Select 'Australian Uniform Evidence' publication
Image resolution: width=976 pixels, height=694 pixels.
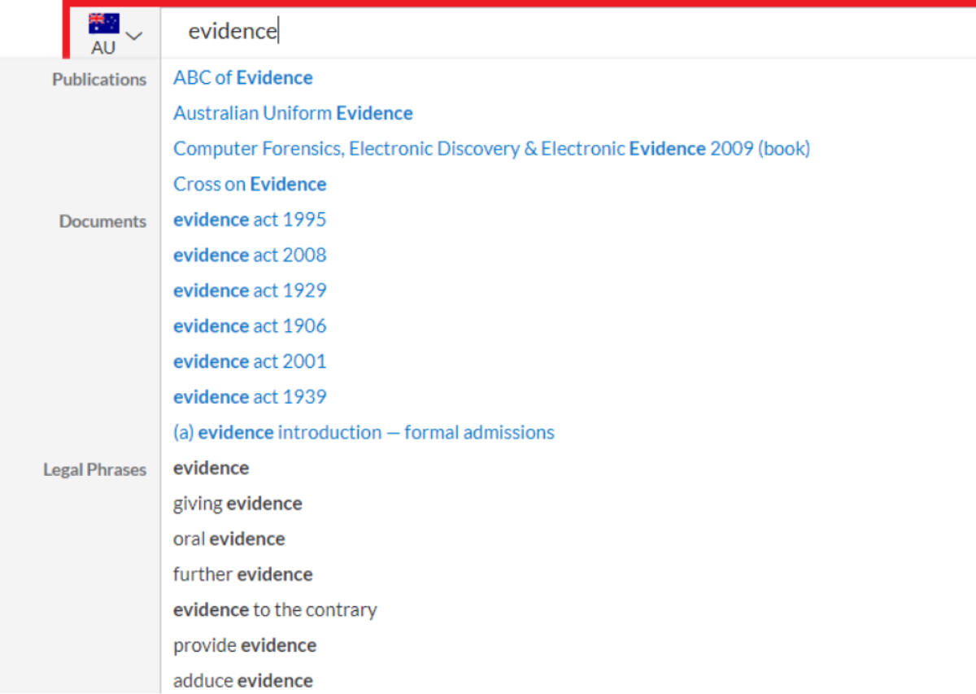pos(293,113)
